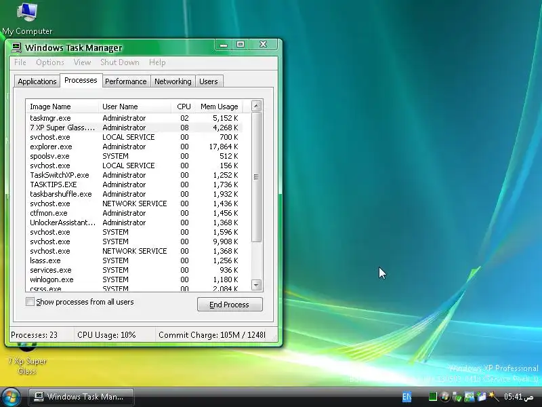Select svchost.exe using 700 K memory
The width and height of the screenshot is (542, 407).
point(134,137)
